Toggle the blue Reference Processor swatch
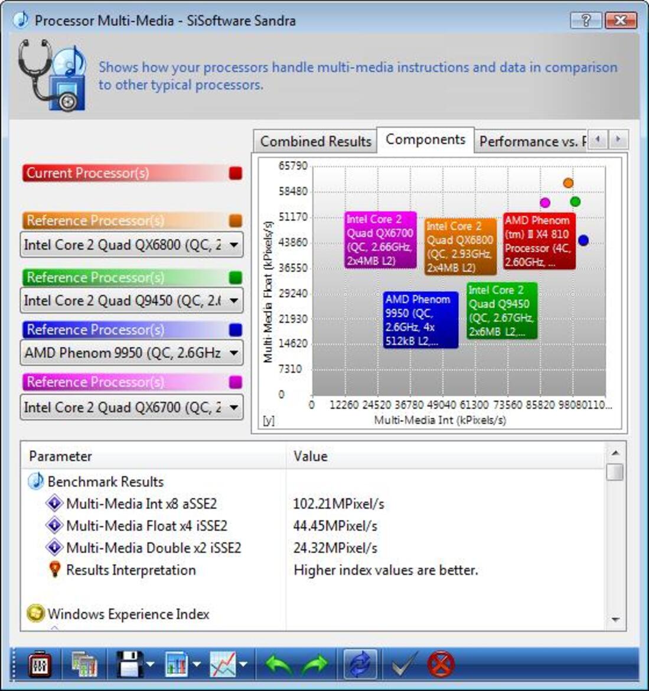The width and height of the screenshot is (649, 691). click(x=236, y=330)
